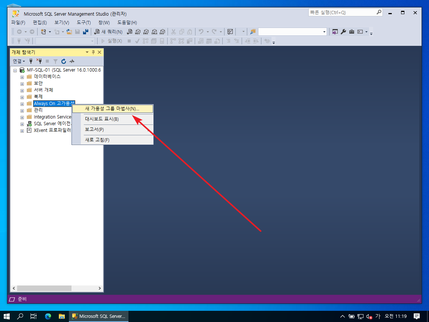Close the 개체 탐색기 panel

pos(99,52)
